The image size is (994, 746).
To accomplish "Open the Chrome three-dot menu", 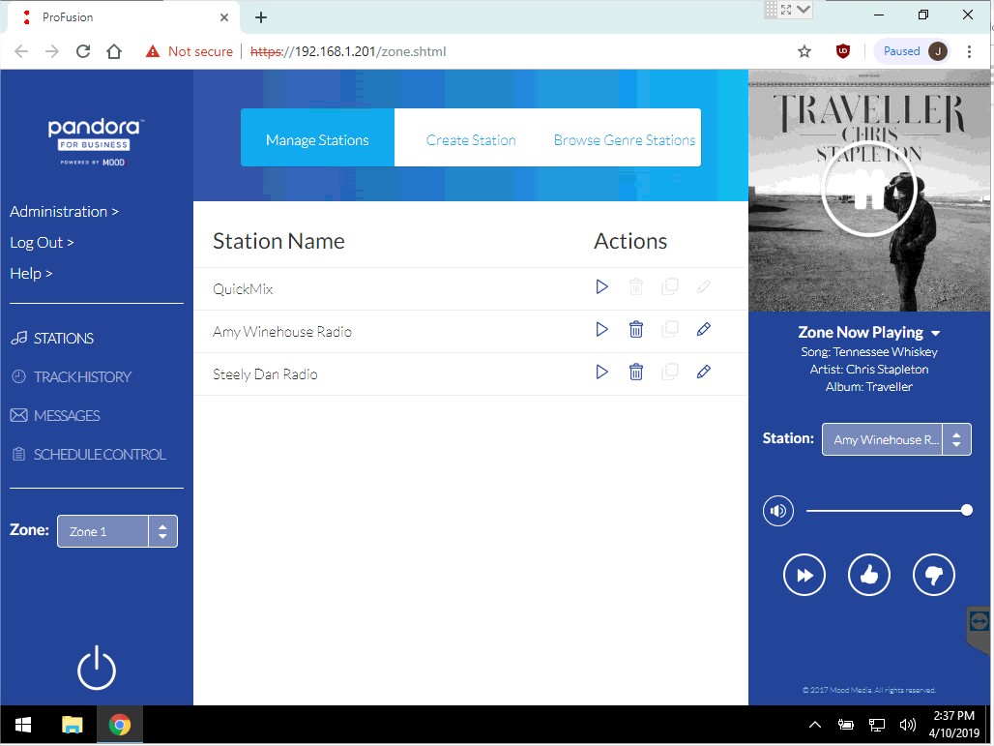I will coord(969,51).
